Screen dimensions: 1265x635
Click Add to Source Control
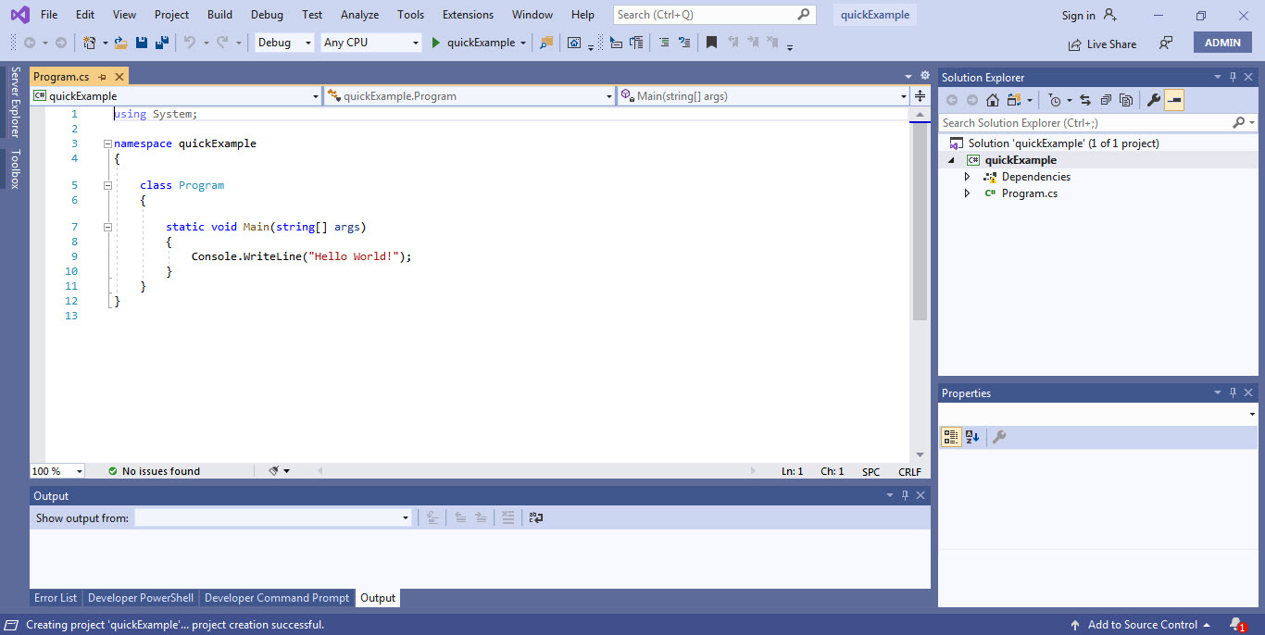[x=1140, y=625]
